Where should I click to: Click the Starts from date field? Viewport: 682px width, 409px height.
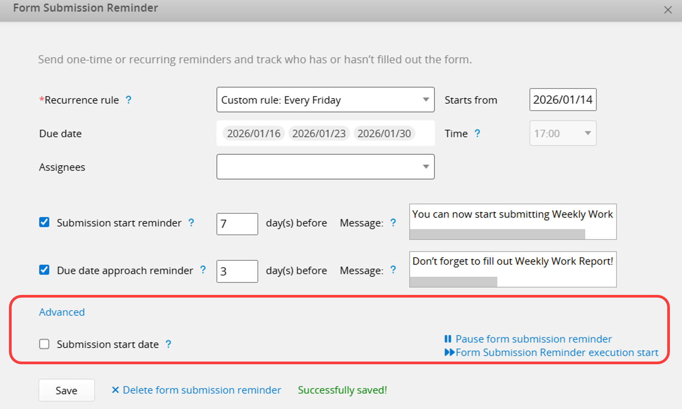tap(562, 100)
